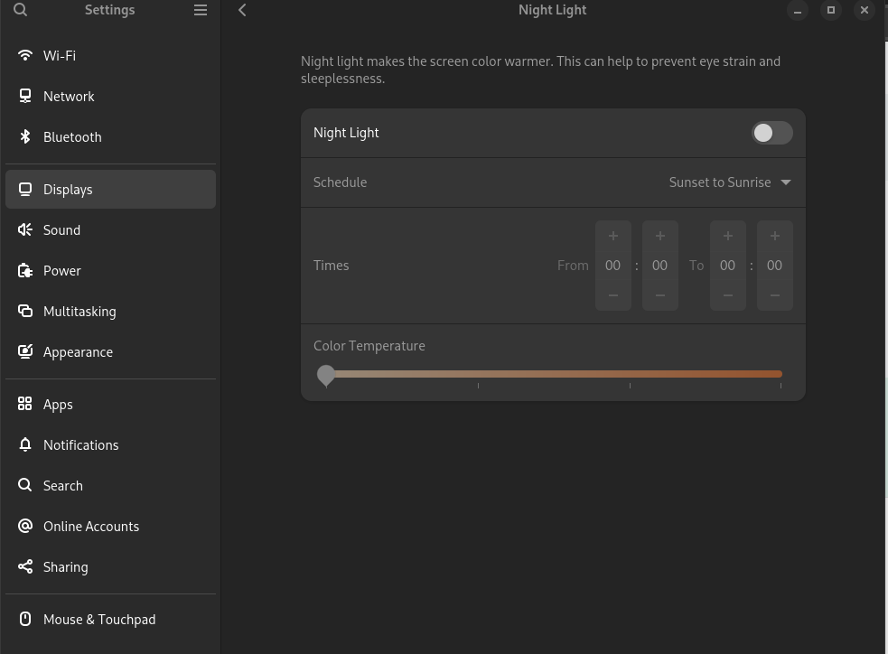Maximize the Settings window
This screenshot has height=654, width=888.
point(831,10)
